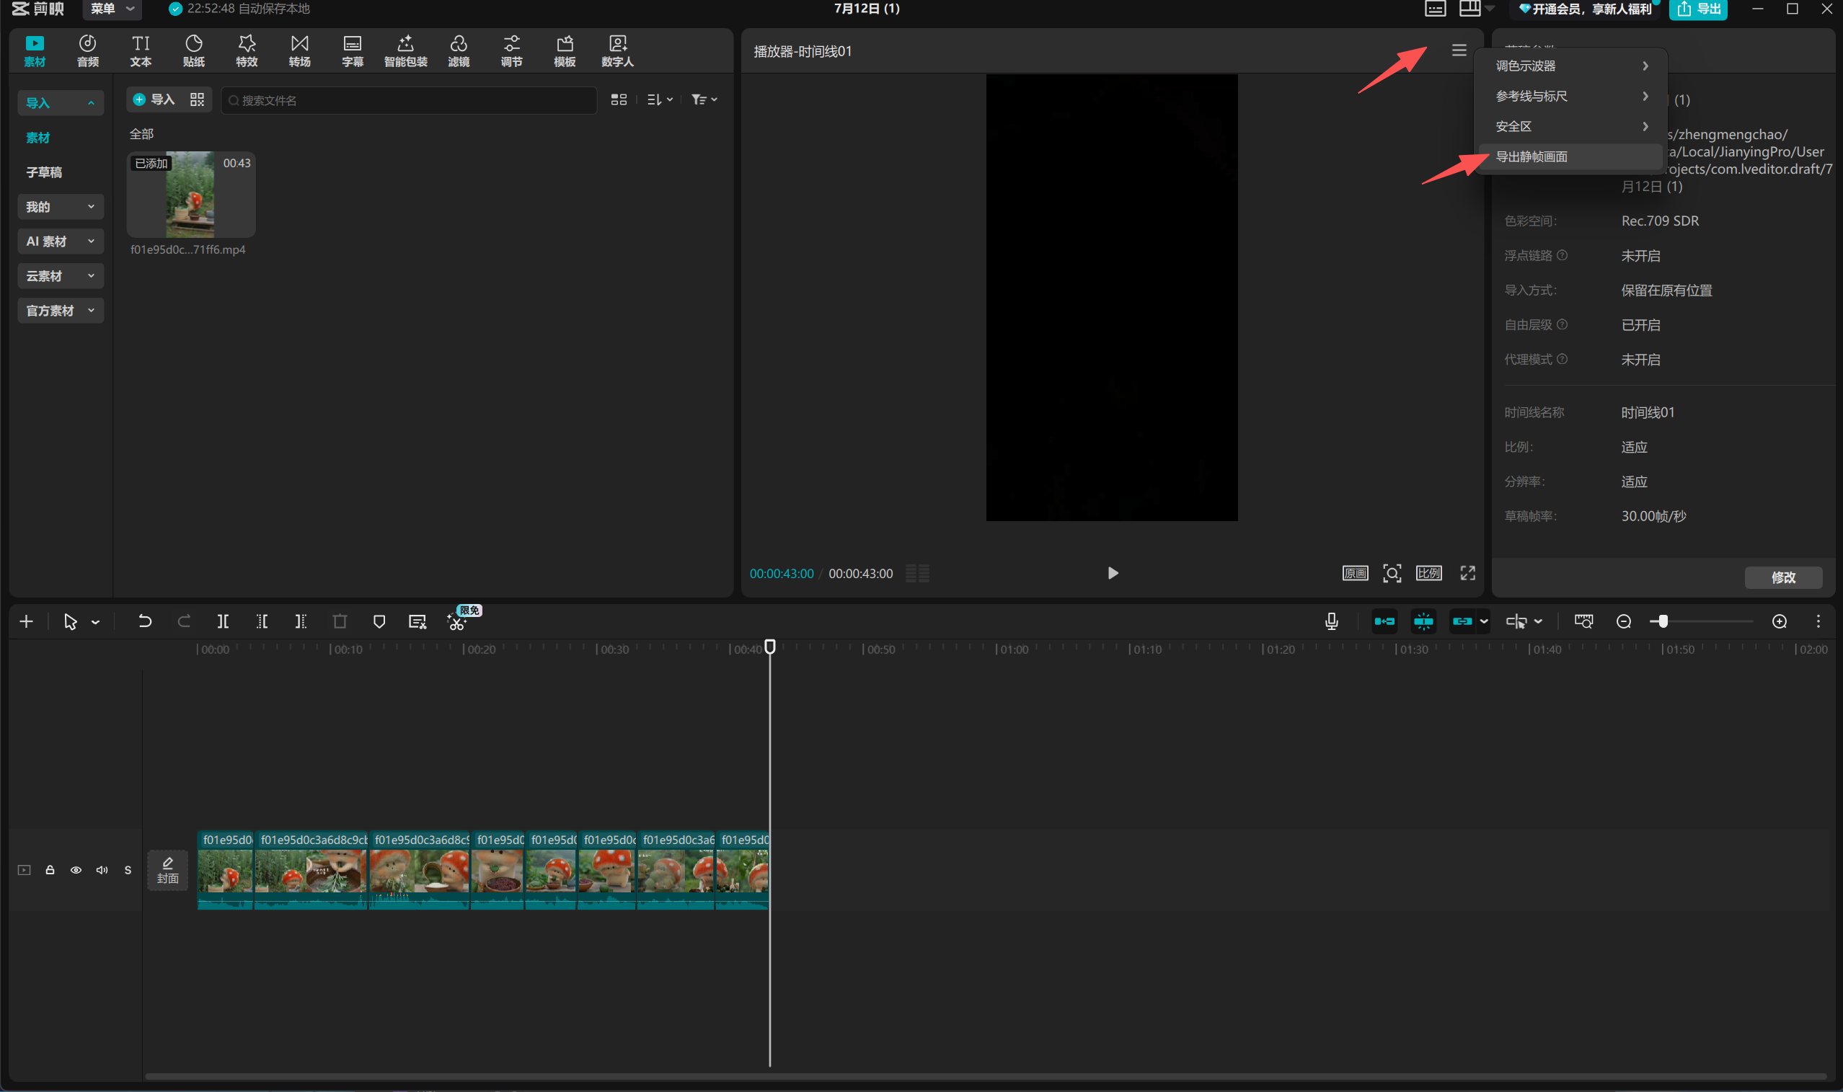Viewport: 1843px width, 1092px height.
Task: Zoom in the timeline
Action: coord(1780,622)
